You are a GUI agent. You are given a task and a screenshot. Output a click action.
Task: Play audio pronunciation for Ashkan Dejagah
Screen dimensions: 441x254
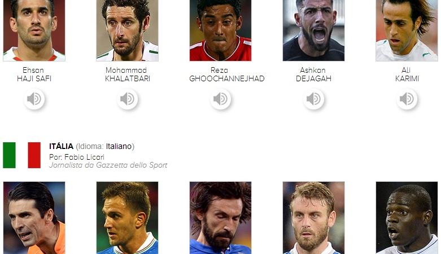coord(313,99)
